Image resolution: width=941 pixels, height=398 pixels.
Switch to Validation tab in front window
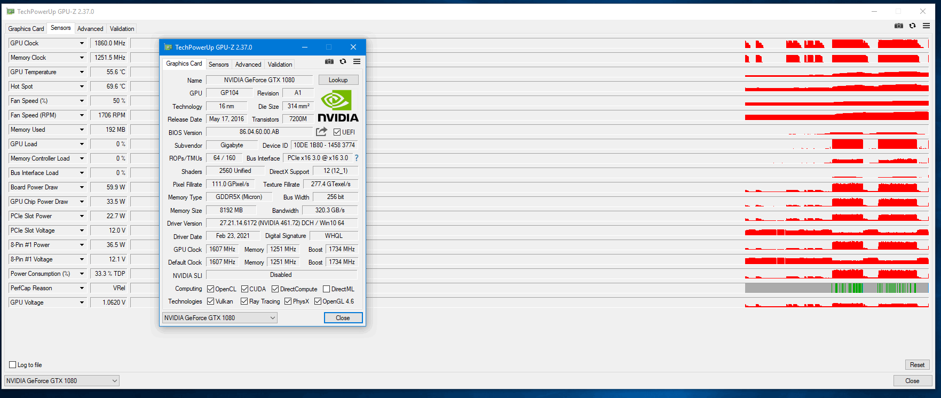[280, 65]
